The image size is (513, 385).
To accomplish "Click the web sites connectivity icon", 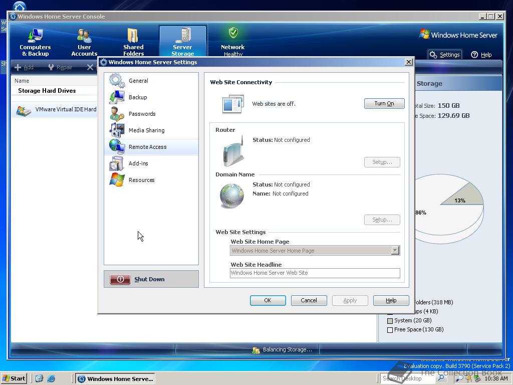I will [233, 104].
